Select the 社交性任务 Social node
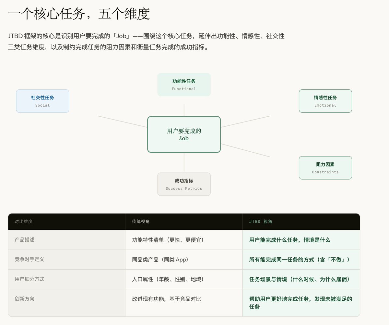 tap(42, 101)
